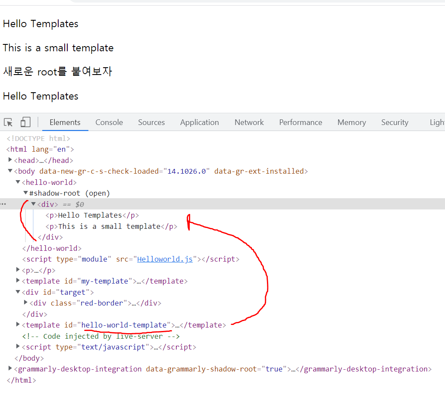Switch to the Memory tab

[351, 122]
